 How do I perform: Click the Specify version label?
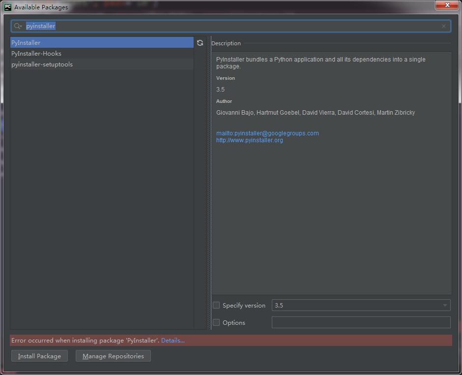pyautogui.click(x=244, y=306)
